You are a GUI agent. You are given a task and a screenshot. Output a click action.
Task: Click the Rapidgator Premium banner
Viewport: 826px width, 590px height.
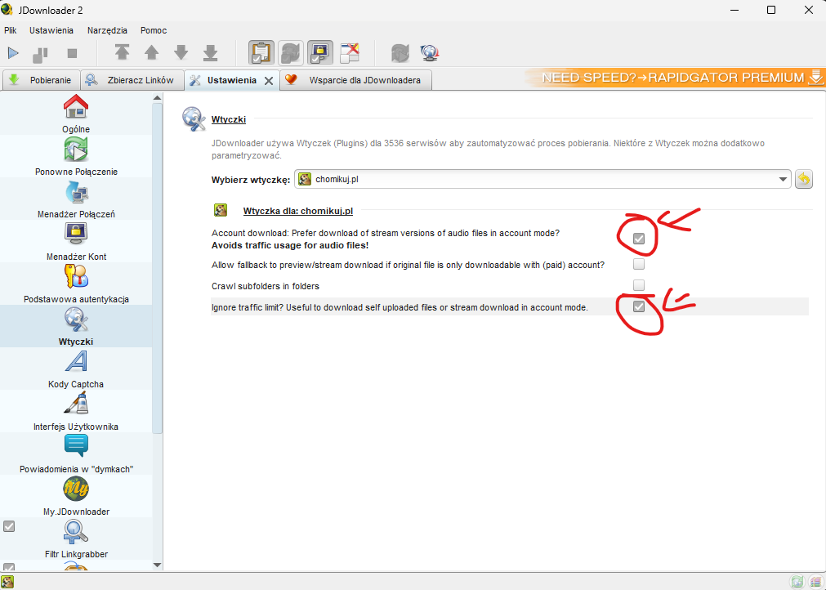pos(675,78)
